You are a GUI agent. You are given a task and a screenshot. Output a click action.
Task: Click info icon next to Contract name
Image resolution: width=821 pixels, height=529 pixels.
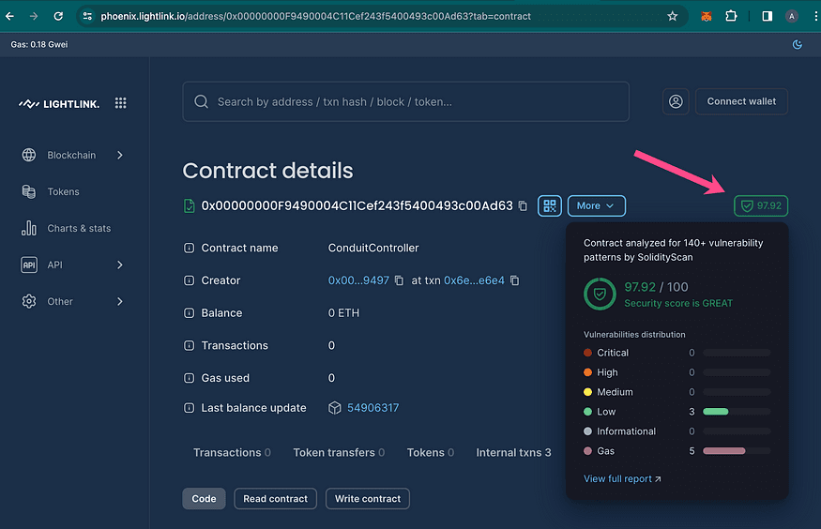(x=189, y=248)
